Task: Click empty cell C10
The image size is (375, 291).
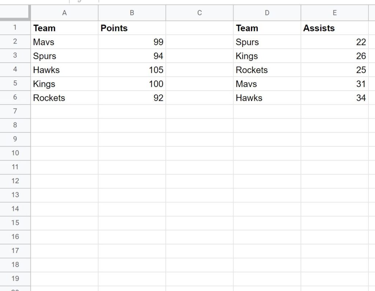Action: (199, 153)
